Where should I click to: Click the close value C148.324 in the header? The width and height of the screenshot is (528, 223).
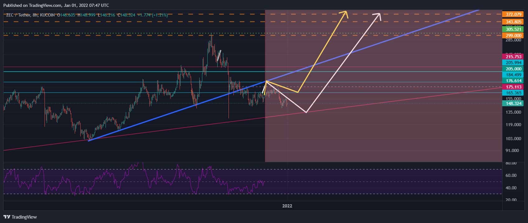point(126,15)
